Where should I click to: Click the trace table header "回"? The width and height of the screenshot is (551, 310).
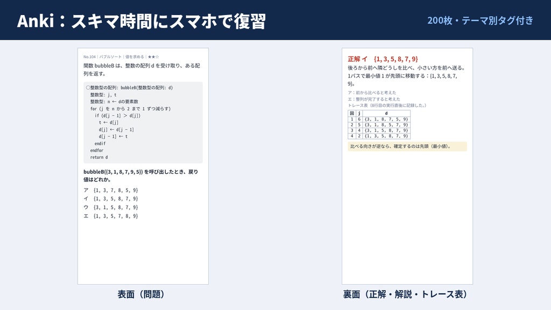[352, 113]
